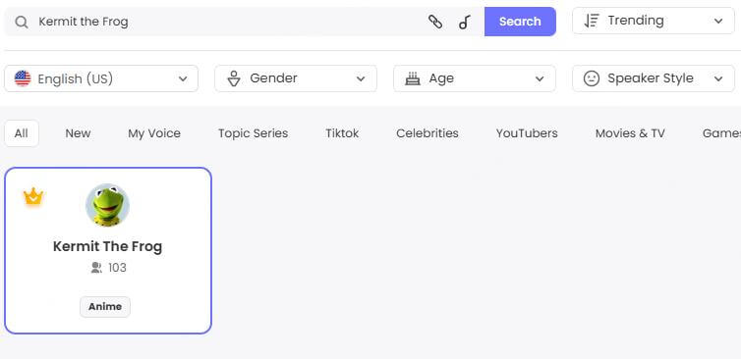The image size is (741, 359).
Task: Click the Kermit The Frog voice name
Action: tap(108, 247)
